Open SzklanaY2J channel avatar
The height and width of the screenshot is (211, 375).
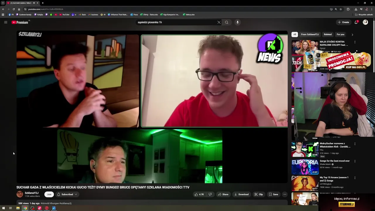(x=20, y=194)
